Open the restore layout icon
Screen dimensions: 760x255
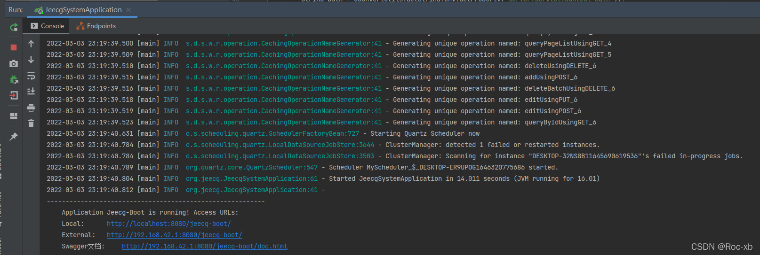(x=14, y=116)
